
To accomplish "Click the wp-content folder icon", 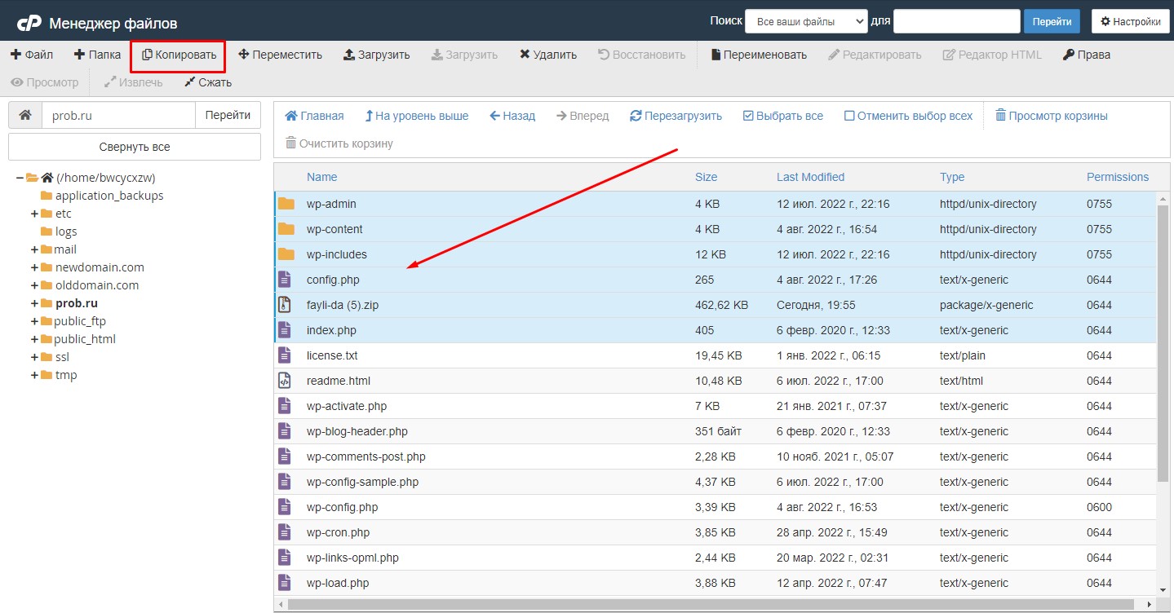I will [x=286, y=229].
